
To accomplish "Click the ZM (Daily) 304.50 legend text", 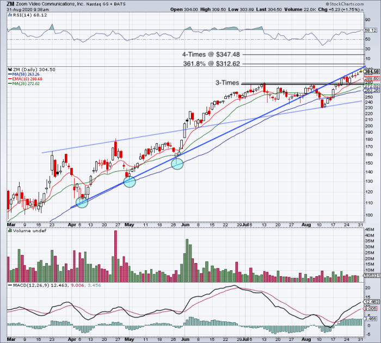I will (34, 70).
